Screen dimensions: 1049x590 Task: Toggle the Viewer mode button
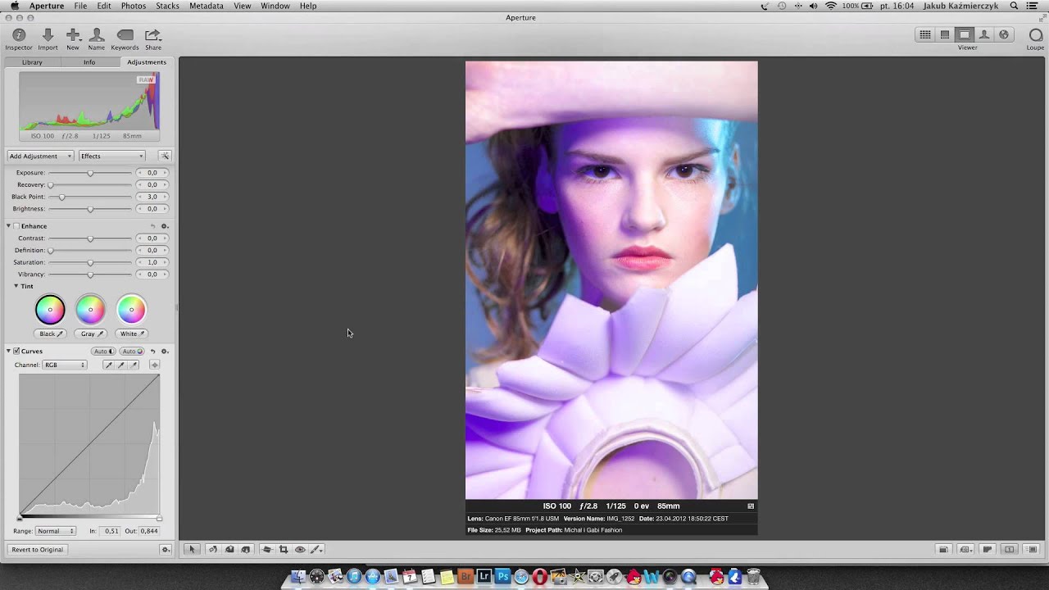(x=965, y=34)
